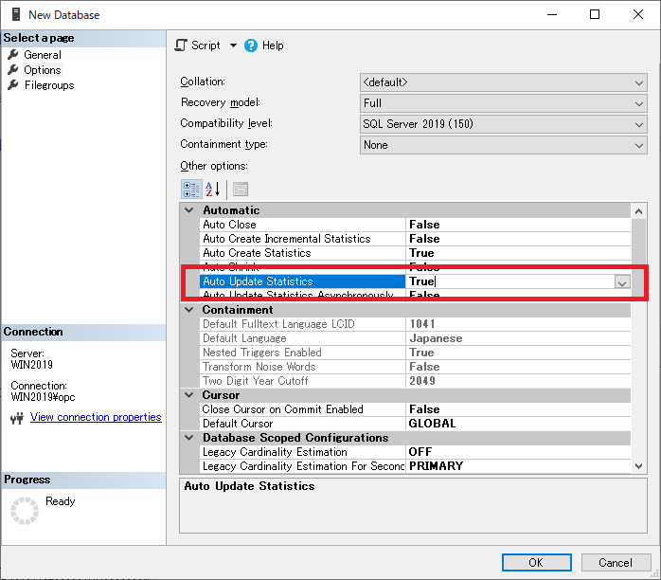Select Transform Noise Words row

415,367
